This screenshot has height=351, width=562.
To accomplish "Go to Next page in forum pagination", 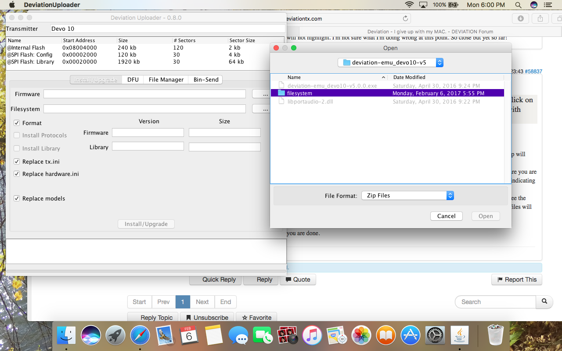I will pos(202,302).
